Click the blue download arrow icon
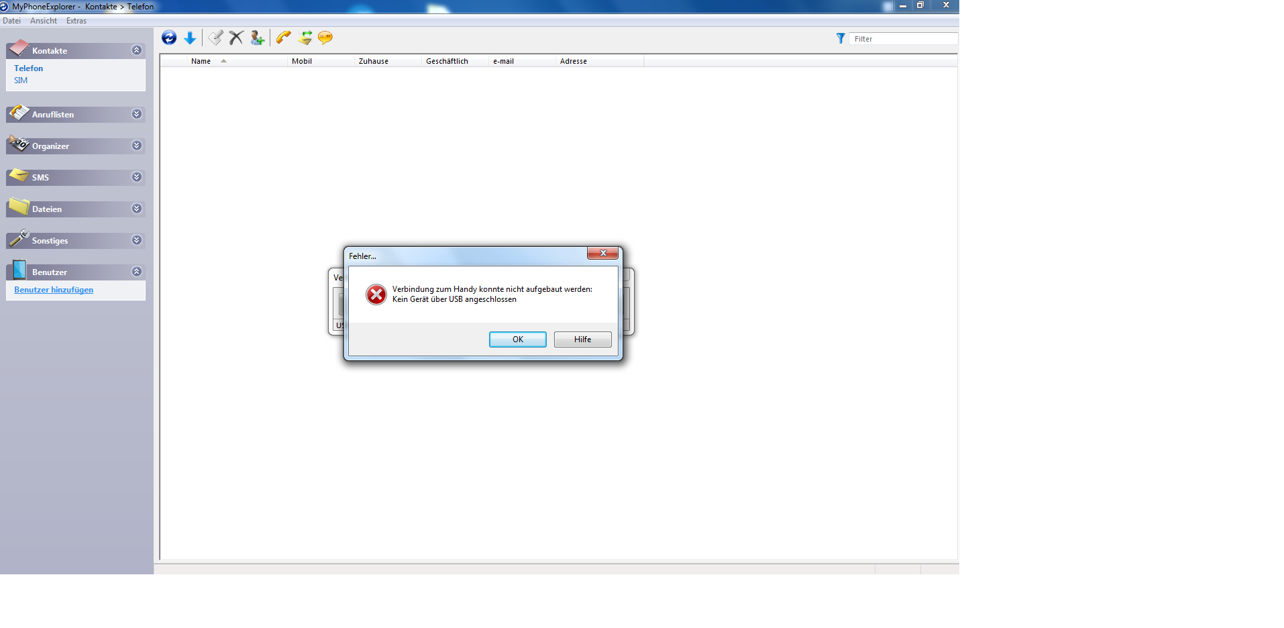Viewport: 1284px width, 628px height. click(x=190, y=38)
